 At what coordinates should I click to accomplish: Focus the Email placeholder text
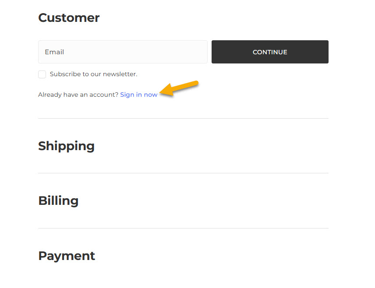point(54,52)
